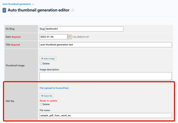178x123 pixels.
Task: Click the 'Ready to update.' status text
Action: (49, 101)
